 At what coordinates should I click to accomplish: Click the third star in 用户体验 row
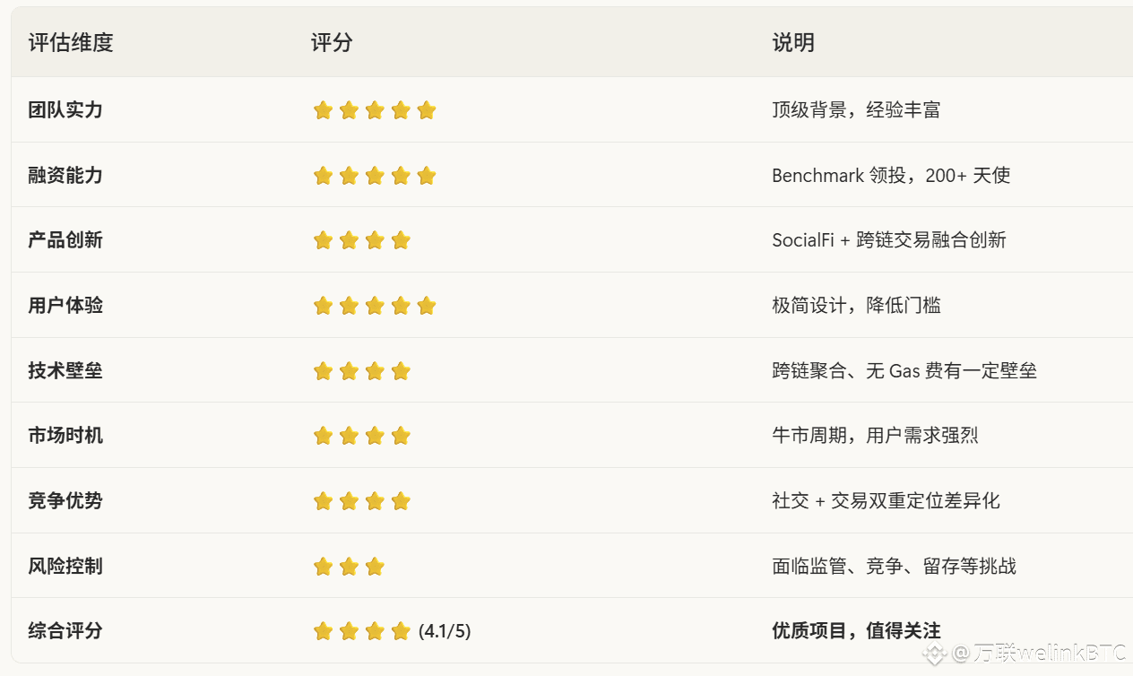pyautogui.click(x=375, y=306)
